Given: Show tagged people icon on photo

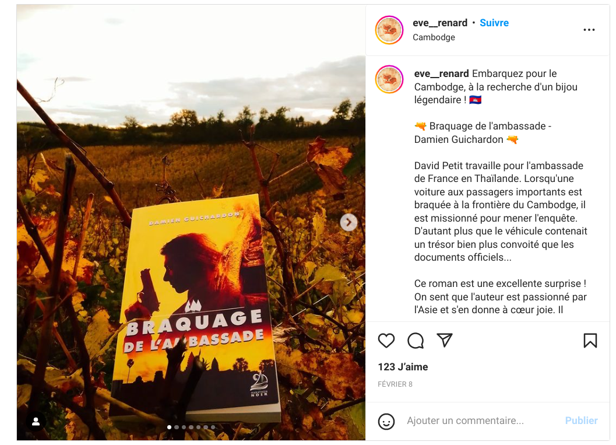Looking at the screenshot, I should pyautogui.click(x=36, y=422).
